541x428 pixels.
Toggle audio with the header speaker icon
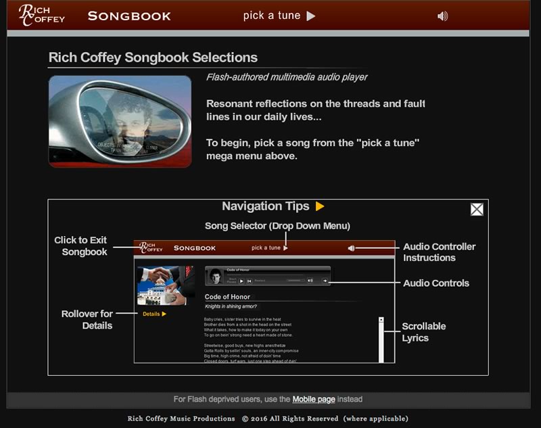coord(444,15)
